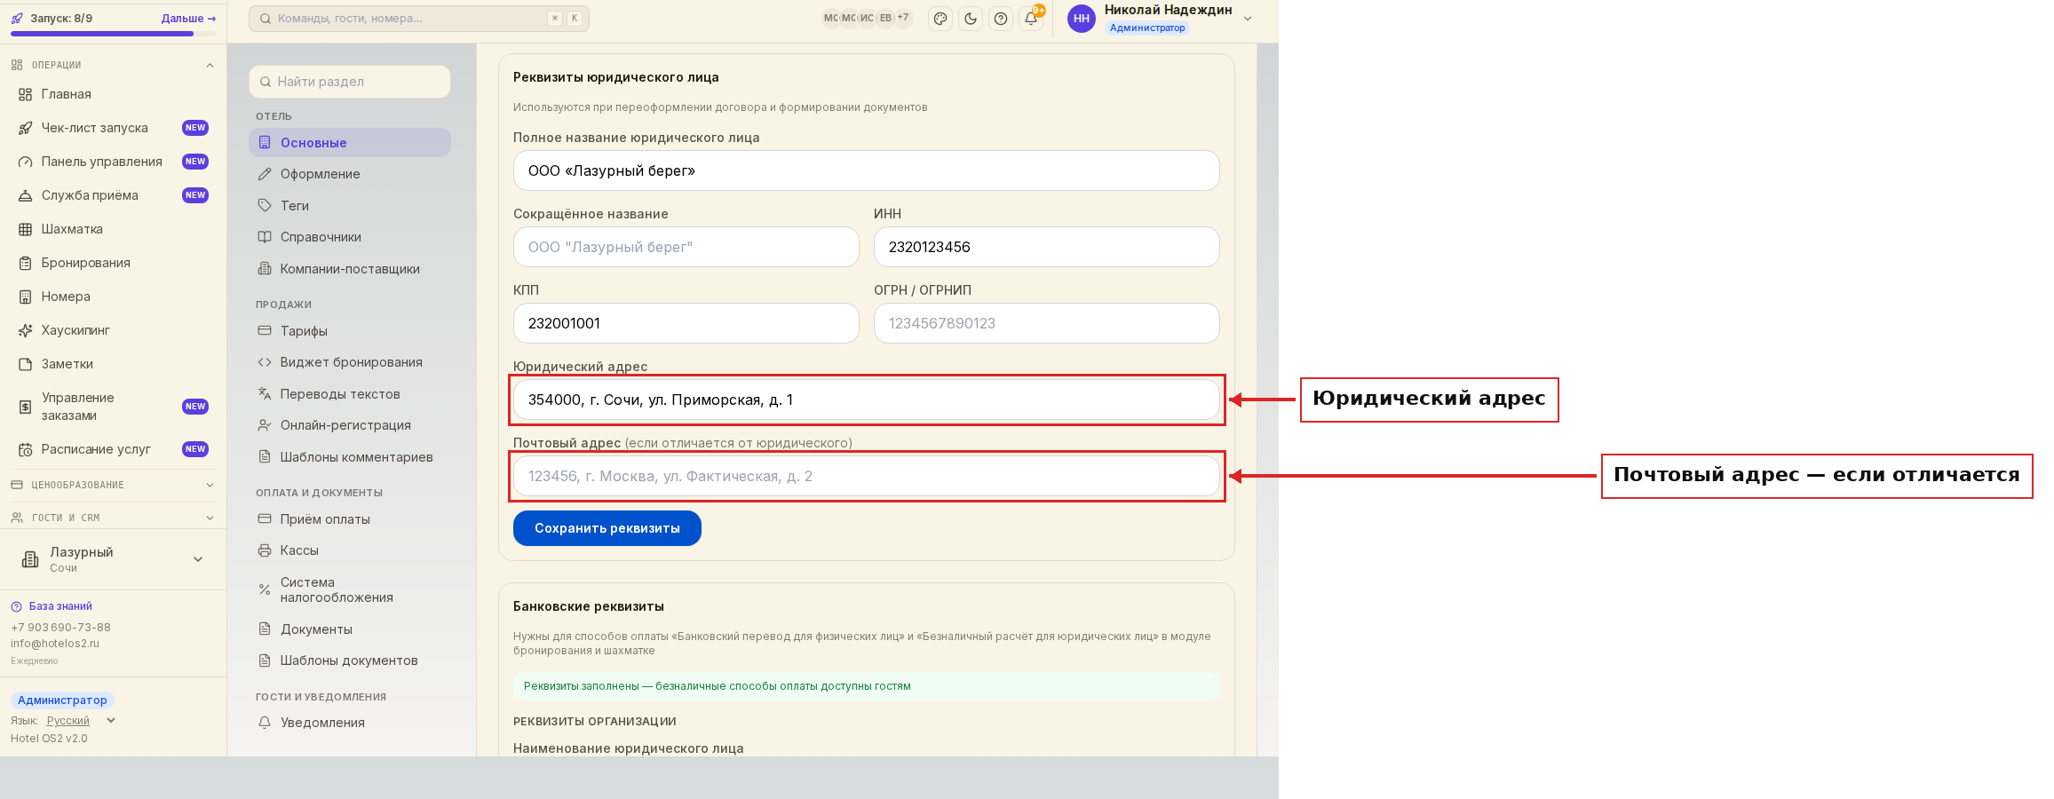Viewport: 2054px width, 799px height.
Task: Open the help question mark icon
Action: coord(1001,19)
